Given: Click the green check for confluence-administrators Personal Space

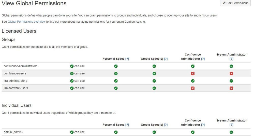Looking at the screenshot, I should pyautogui.click(x=116, y=66).
